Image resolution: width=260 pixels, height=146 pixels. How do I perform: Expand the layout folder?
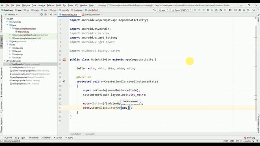pos(10,51)
